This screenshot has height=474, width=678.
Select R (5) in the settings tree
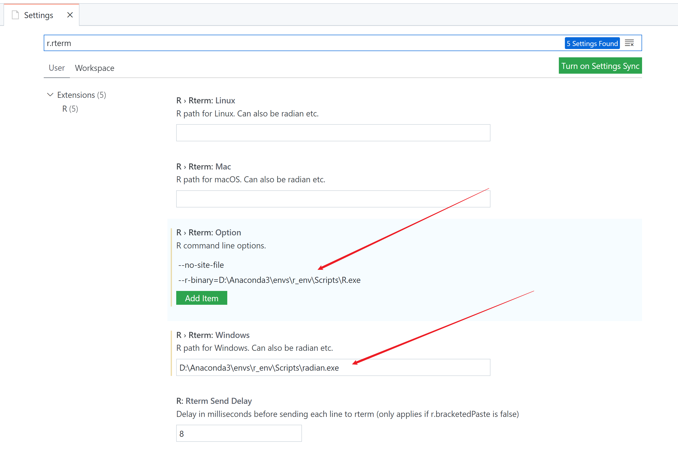70,109
